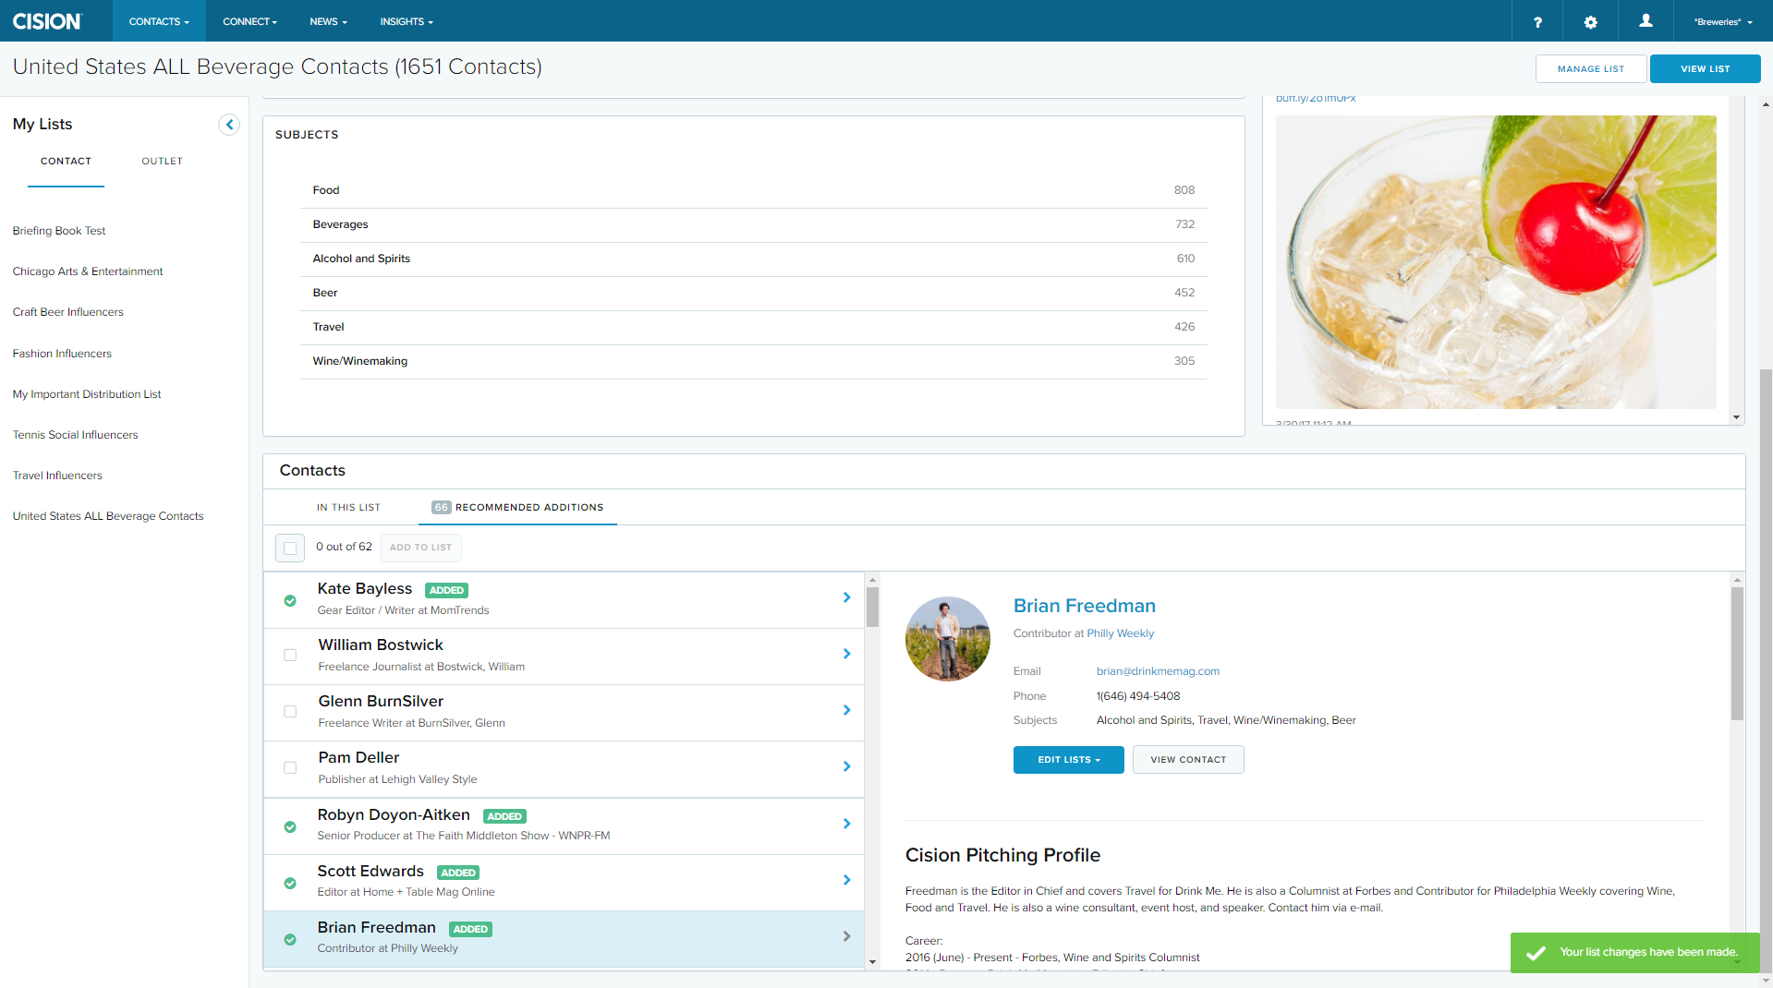The width and height of the screenshot is (1773, 988).
Task: Click the Add To List button
Action: [x=420, y=548]
